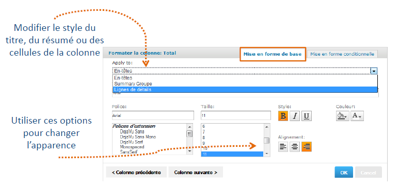Confirm with the OK button

point(344,173)
